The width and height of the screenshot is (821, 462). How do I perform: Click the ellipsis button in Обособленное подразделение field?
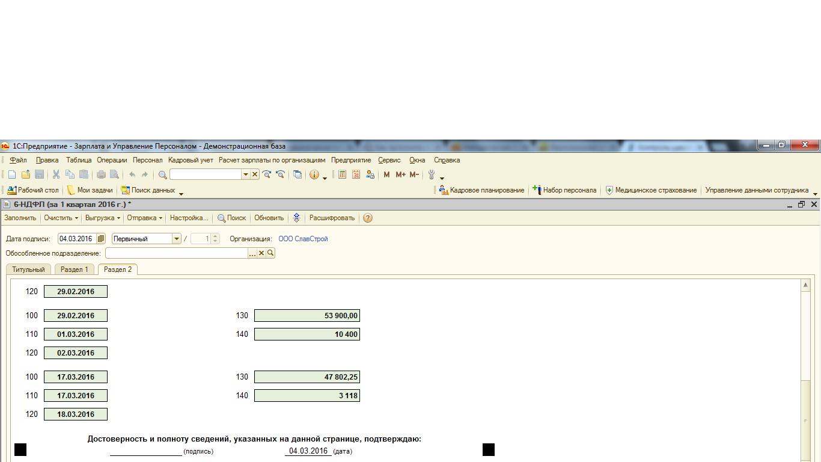pyautogui.click(x=252, y=253)
